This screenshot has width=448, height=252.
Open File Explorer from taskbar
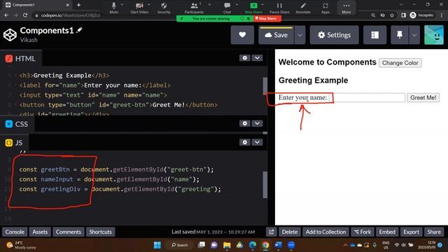point(227,245)
